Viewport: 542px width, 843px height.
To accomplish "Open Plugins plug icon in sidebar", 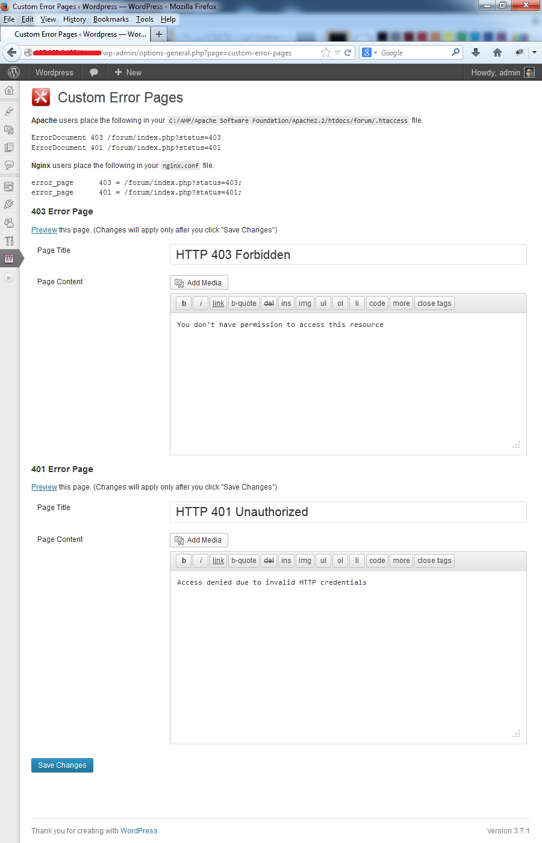I will click(9, 204).
